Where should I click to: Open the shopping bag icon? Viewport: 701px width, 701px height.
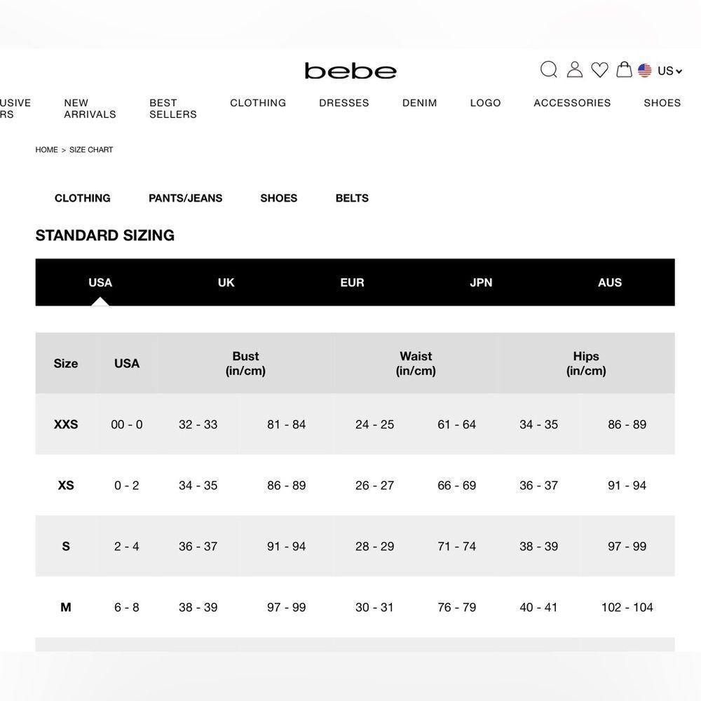point(624,69)
